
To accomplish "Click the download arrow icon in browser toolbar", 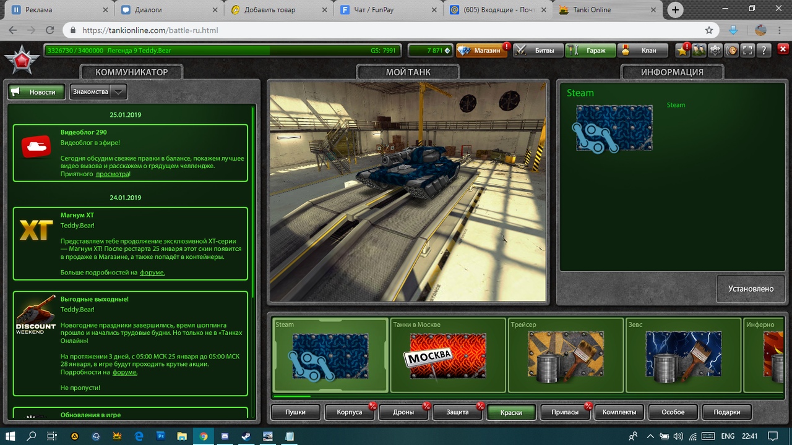I will click(734, 30).
